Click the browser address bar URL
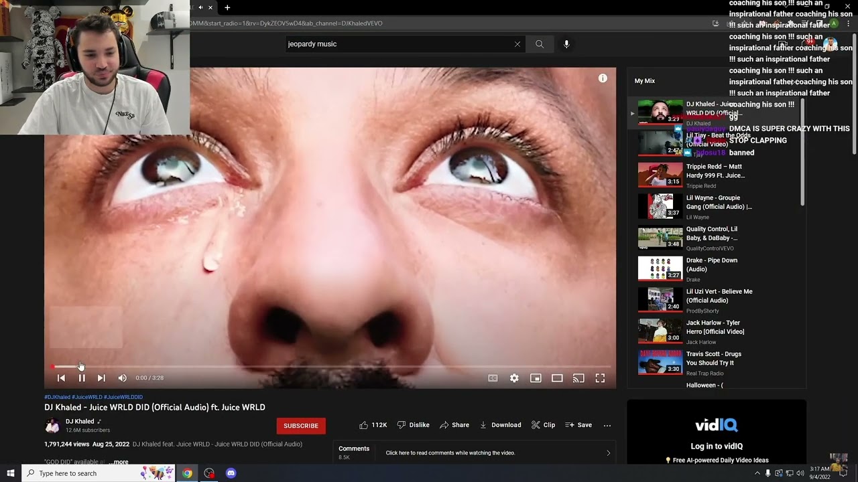 click(x=286, y=23)
